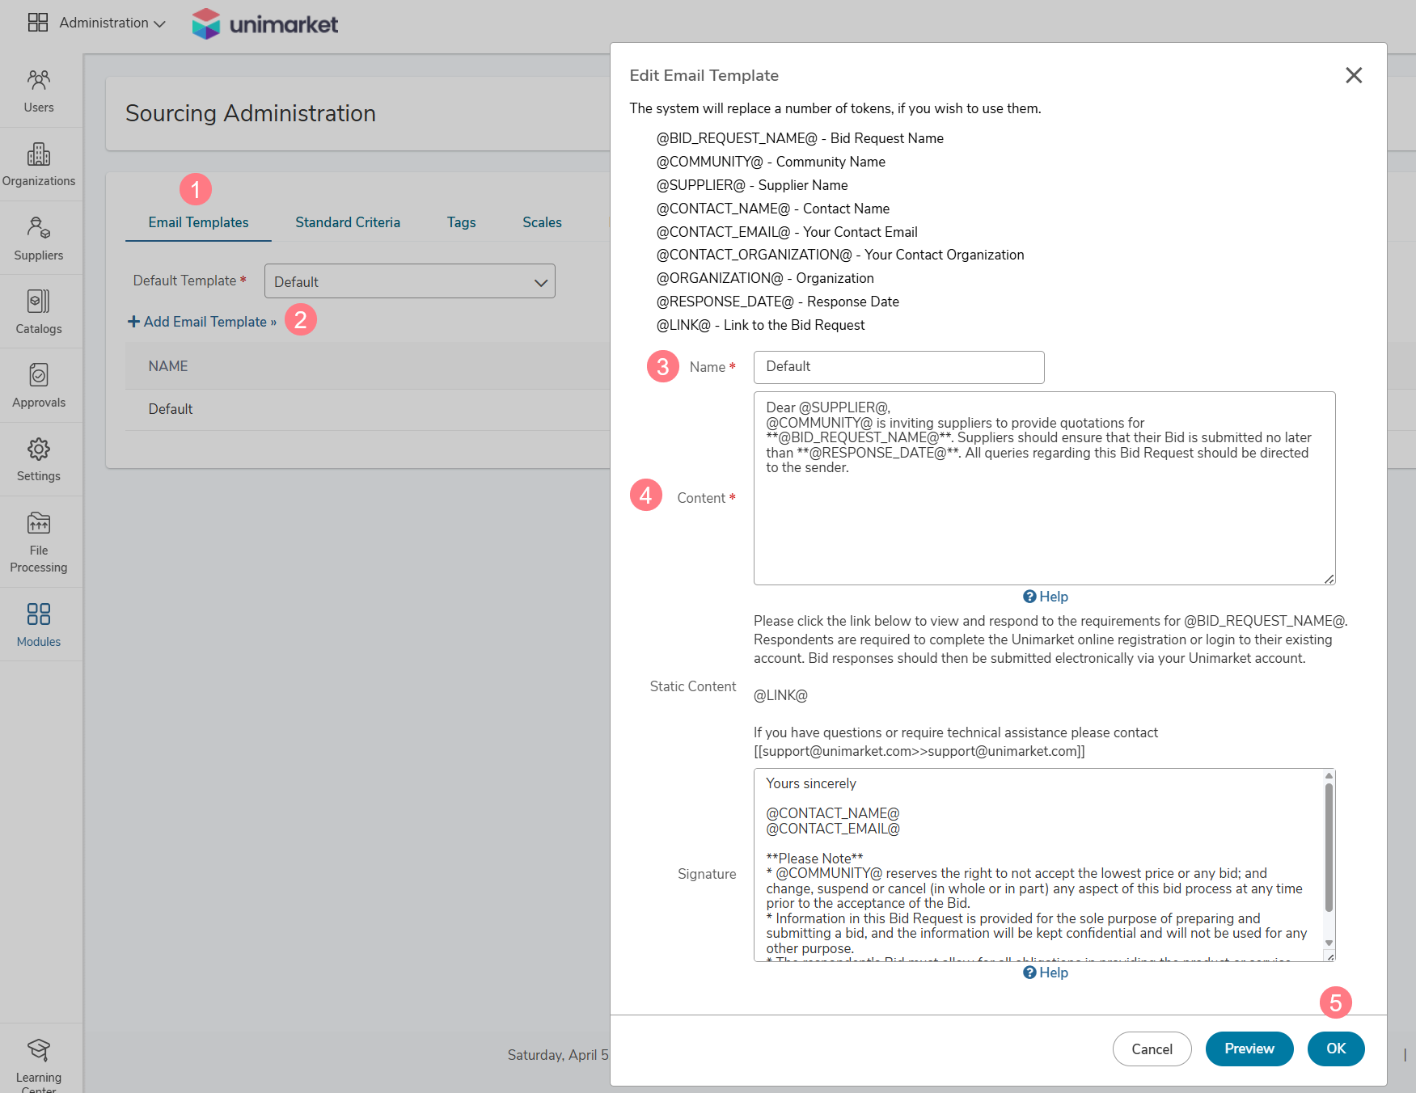This screenshot has width=1416, height=1093.
Task: Click the @SUPPLIER@ - Supplier Name line
Action: (752, 185)
